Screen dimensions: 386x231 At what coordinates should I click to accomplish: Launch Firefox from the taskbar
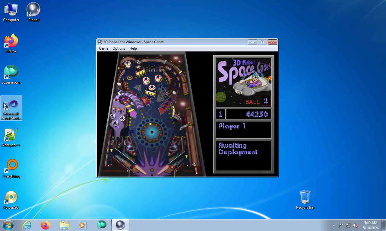46,225
